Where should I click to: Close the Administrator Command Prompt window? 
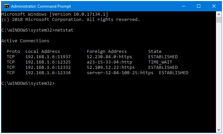click(214, 6)
